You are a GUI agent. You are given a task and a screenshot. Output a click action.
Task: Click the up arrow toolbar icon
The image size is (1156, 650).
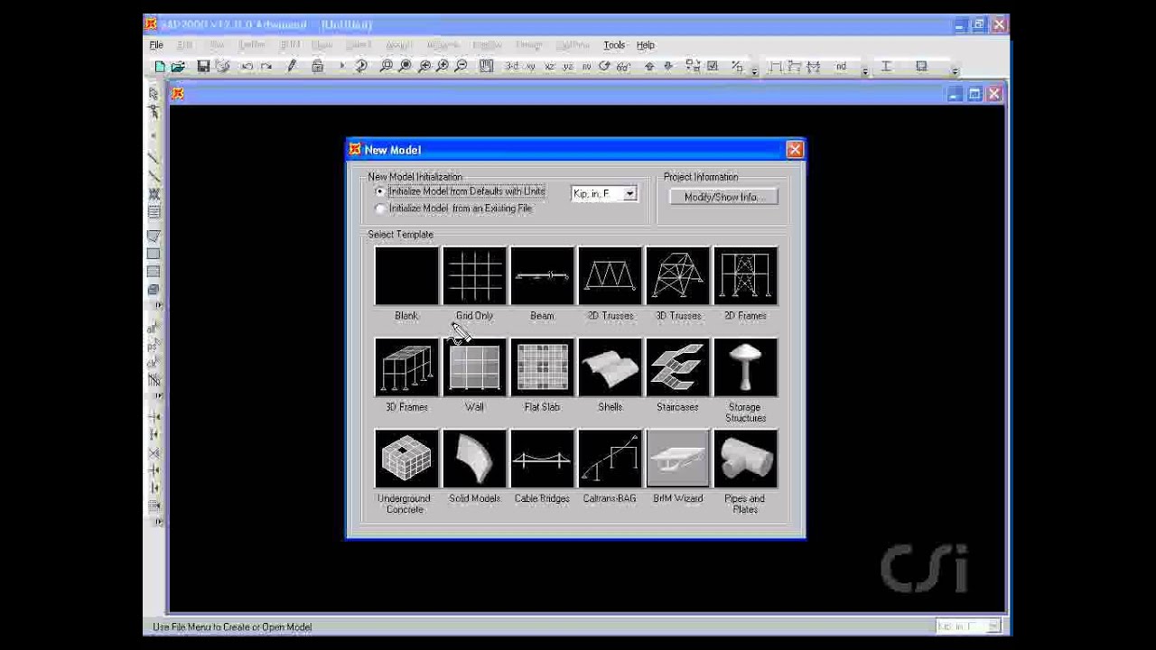pyautogui.click(x=649, y=67)
